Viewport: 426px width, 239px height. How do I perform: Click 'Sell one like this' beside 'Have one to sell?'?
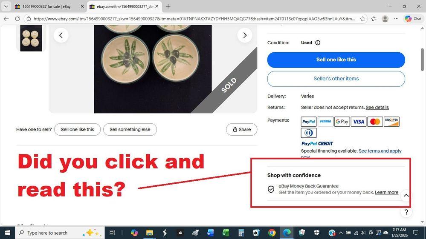click(x=78, y=130)
